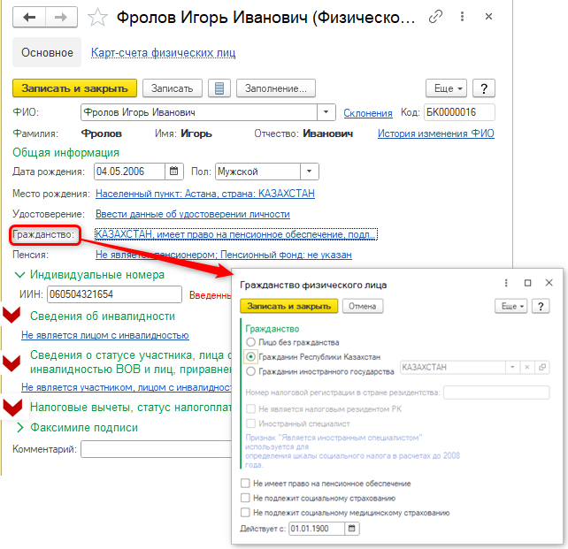Open the help question mark in the dialog
This screenshot has height=549, width=568.
click(541, 306)
